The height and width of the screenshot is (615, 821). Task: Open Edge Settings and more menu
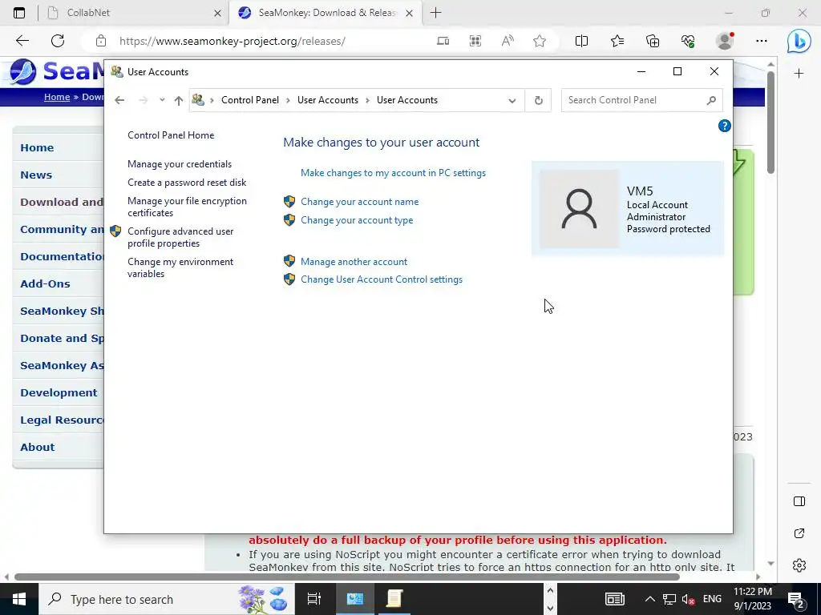tap(762, 41)
